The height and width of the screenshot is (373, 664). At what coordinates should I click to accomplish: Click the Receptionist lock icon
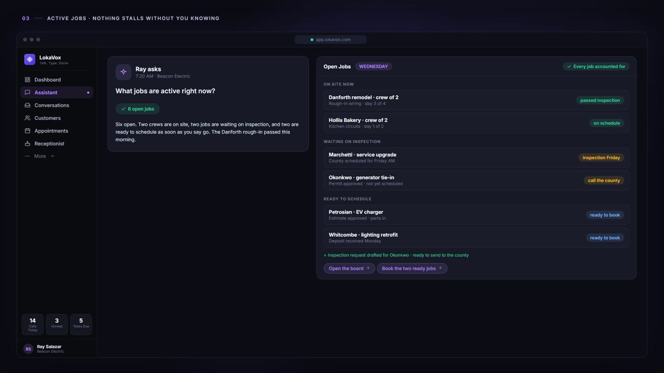click(x=27, y=144)
